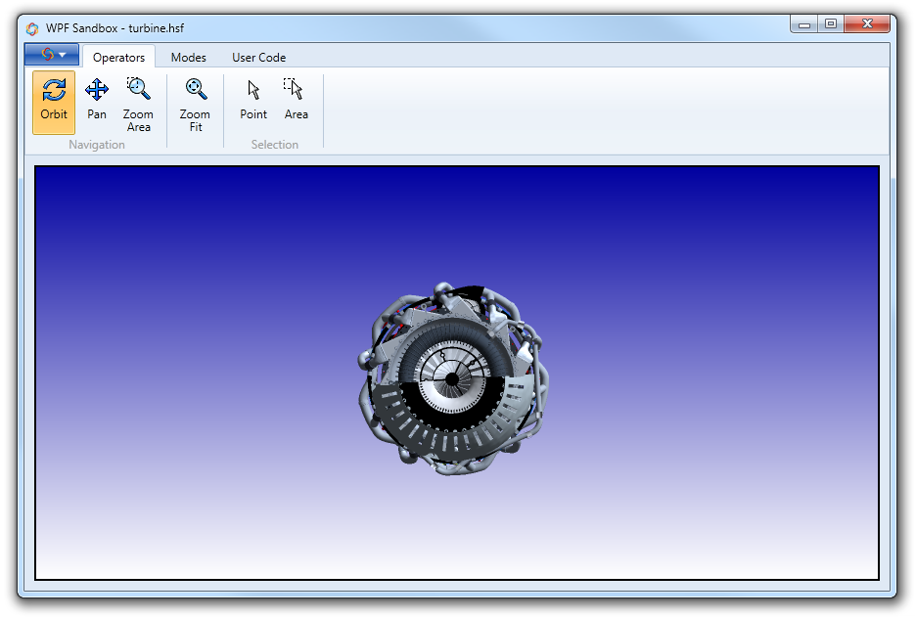
Task: Click the WPF Sandbox icon in title bar
Action: coord(32,28)
